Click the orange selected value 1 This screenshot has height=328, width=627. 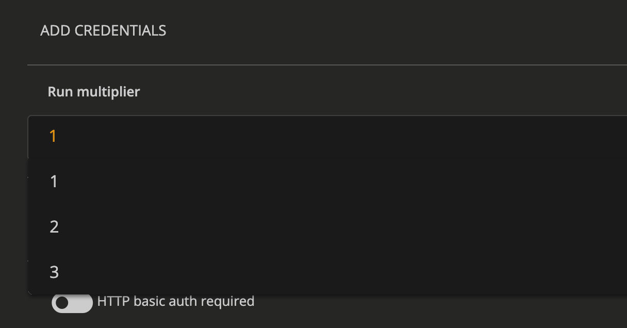point(53,136)
